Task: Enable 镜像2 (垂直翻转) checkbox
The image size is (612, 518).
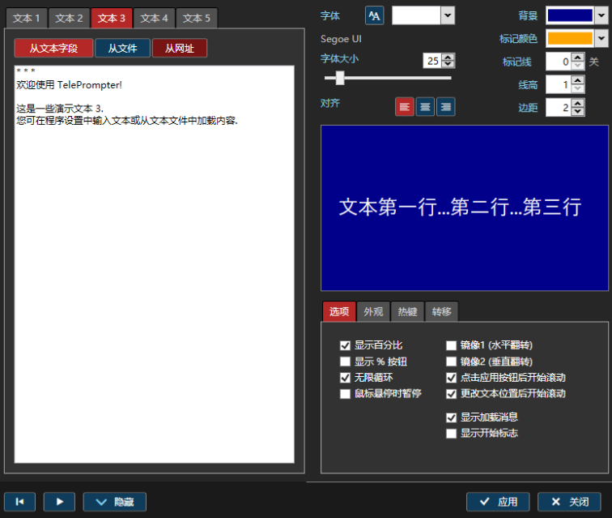Action: pyautogui.click(x=451, y=362)
